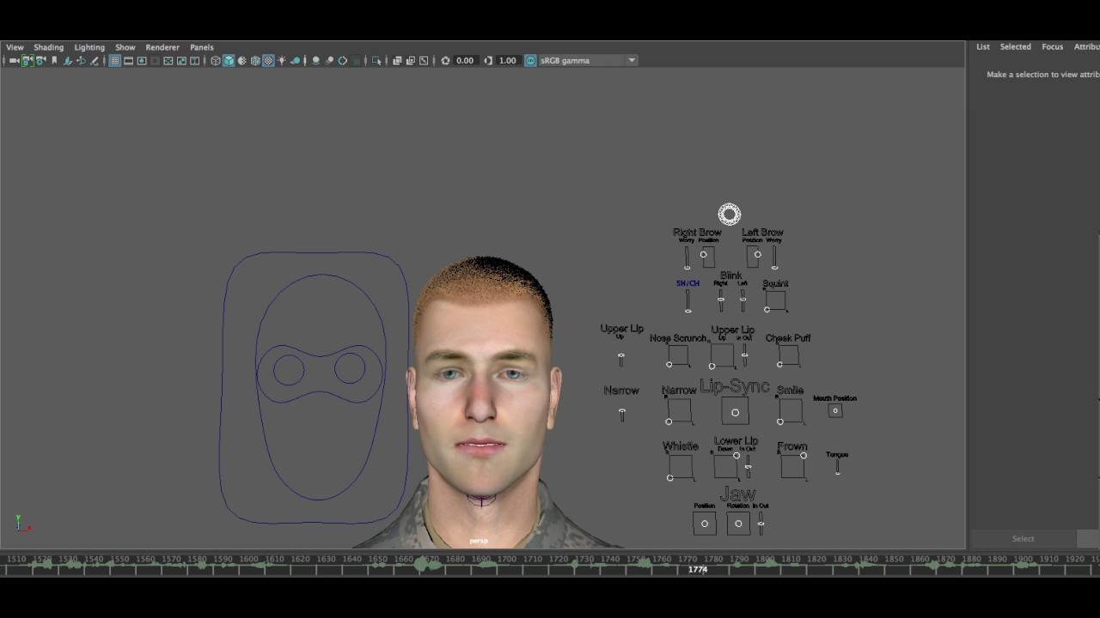Activate isolate select view
1100x618 pixels.
pos(376,60)
